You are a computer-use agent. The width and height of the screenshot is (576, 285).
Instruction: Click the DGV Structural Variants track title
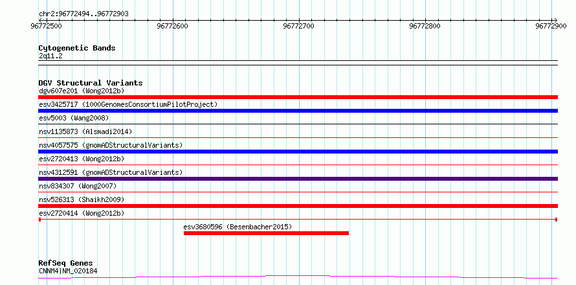pos(91,83)
